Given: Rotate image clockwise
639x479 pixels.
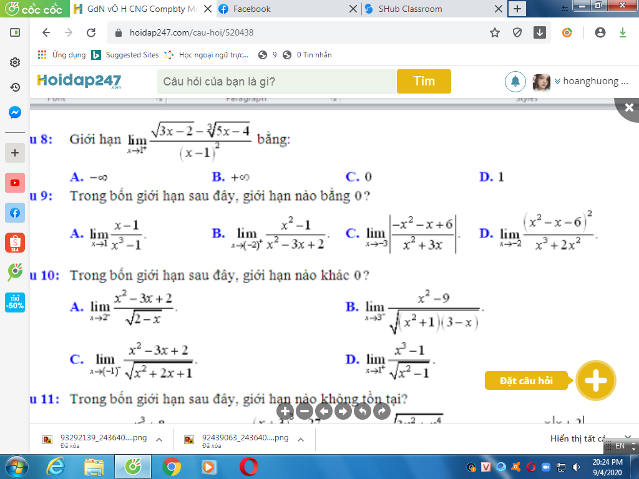Looking at the screenshot, I should pos(381,412).
